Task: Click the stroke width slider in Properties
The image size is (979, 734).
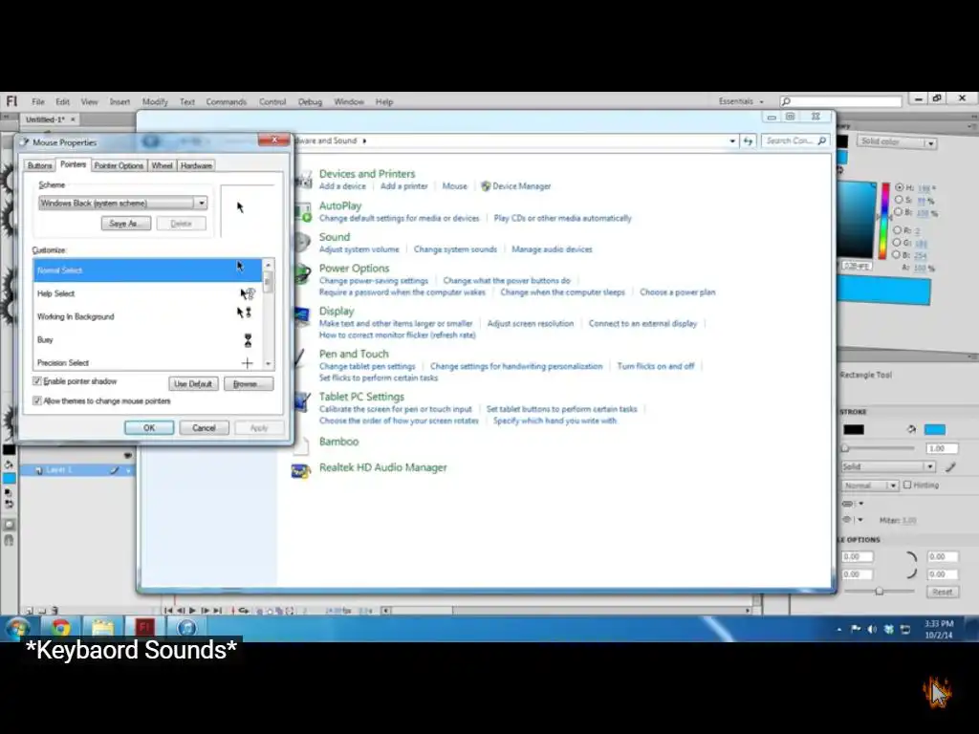Action: (x=878, y=448)
